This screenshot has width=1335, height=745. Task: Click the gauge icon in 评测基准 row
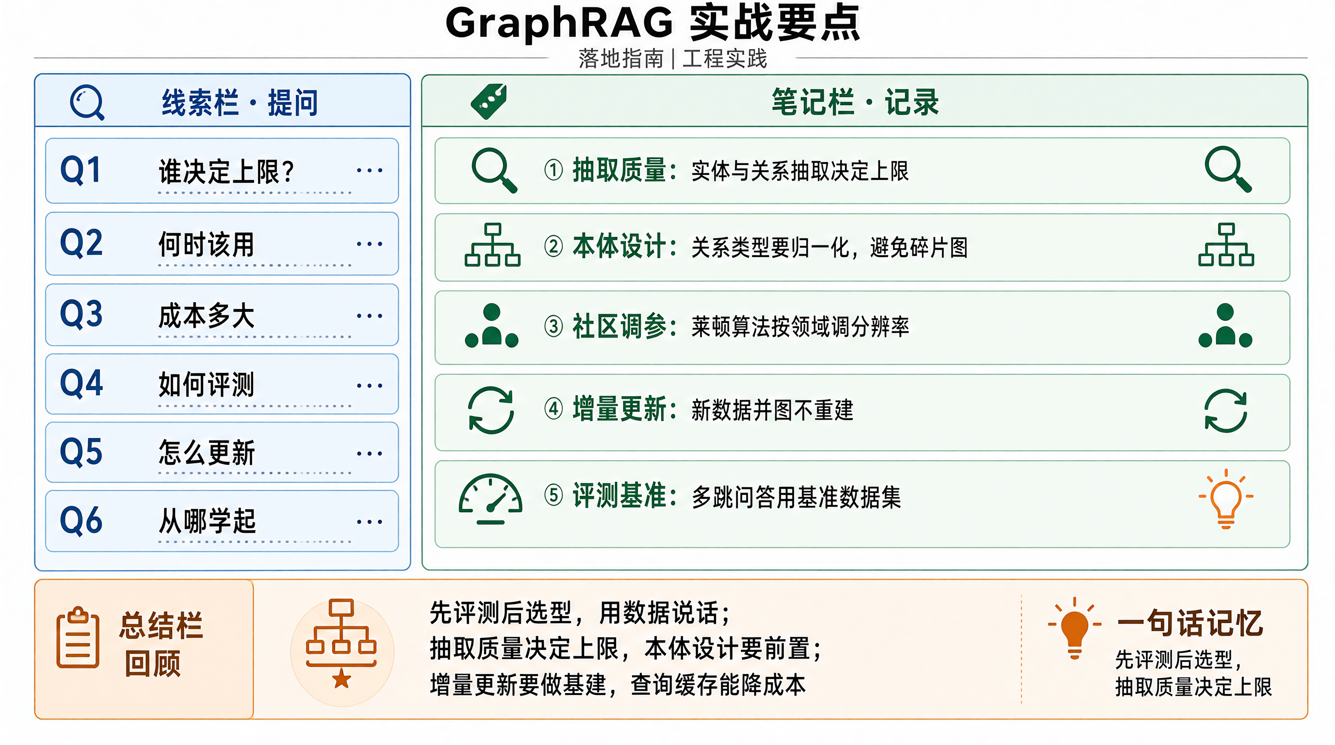pyautogui.click(x=490, y=499)
